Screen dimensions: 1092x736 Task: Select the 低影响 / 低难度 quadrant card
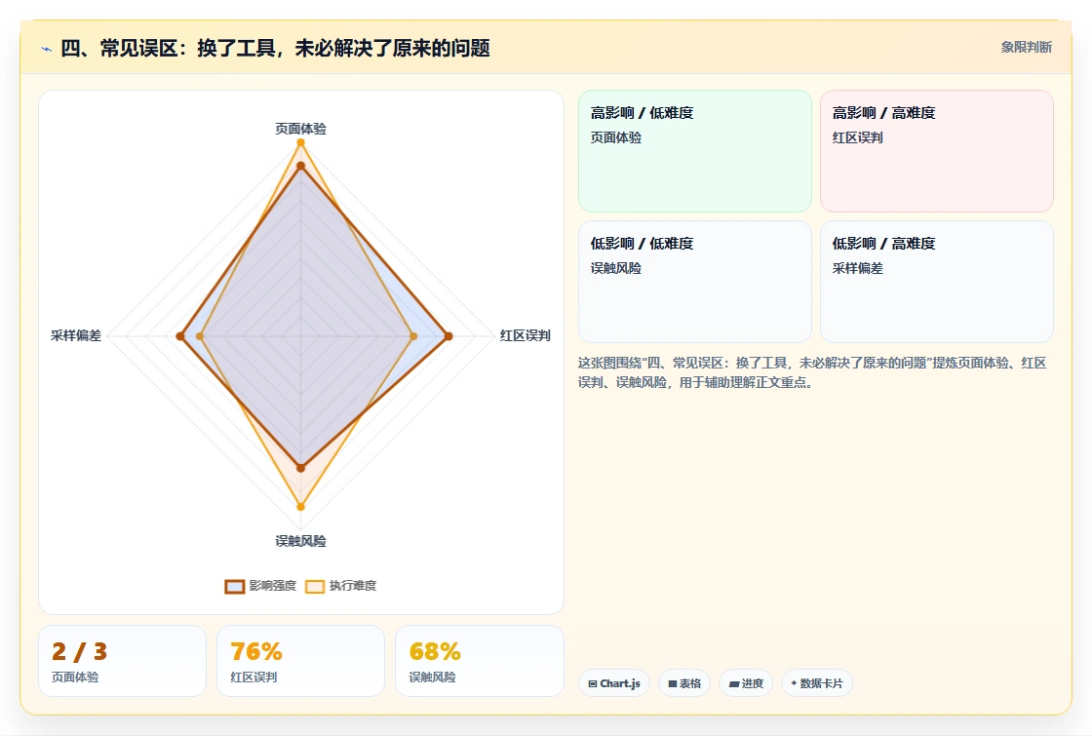pyautogui.click(x=695, y=282)
